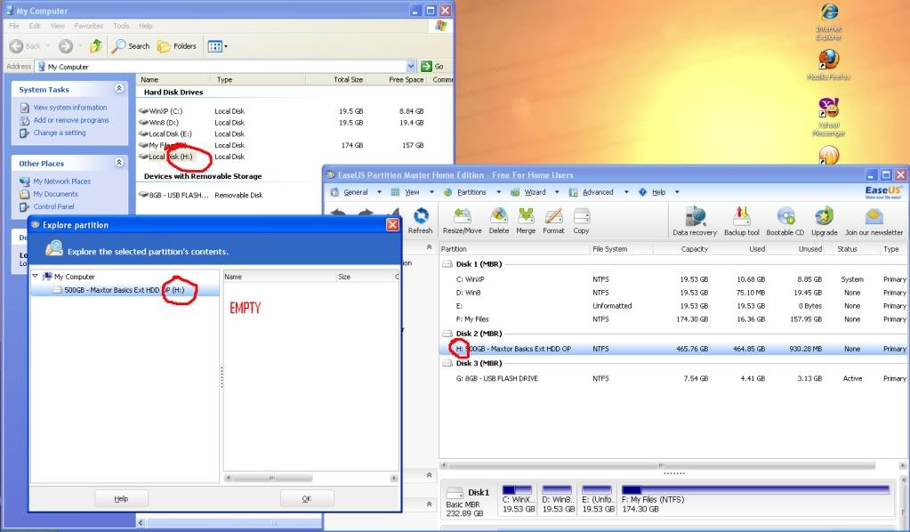Open the File menu in My Computer

pos(14,26)
